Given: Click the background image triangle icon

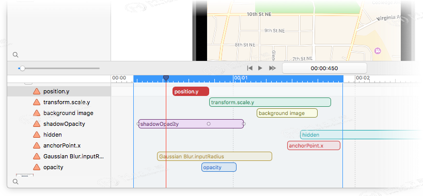Looking at the screenshot, I should (37, 113).
